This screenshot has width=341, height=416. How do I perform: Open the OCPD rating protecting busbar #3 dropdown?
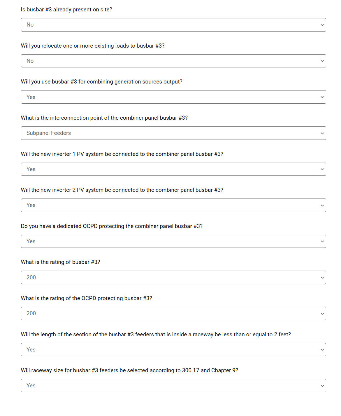pos(173,314)
